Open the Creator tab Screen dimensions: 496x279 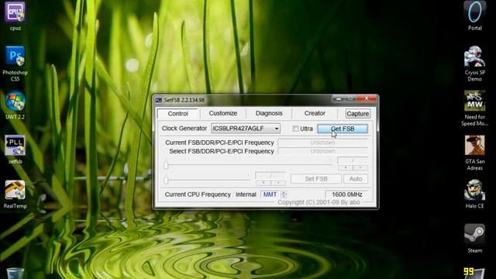point(315,113)
